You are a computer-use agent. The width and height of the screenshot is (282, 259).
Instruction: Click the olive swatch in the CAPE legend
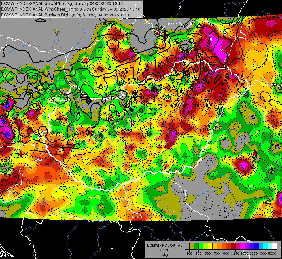(x=192, y=246)
